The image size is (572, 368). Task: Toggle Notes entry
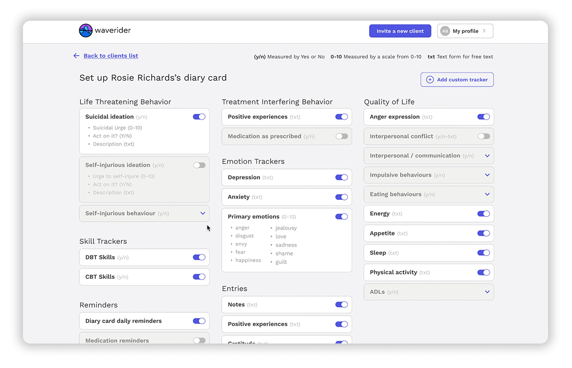pyautogui.click(x=342, y=304)
